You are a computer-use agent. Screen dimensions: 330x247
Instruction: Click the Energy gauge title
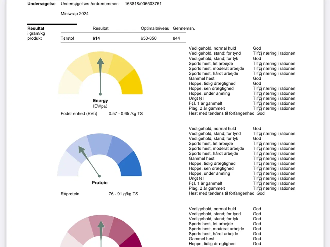(x=100, y=101)
